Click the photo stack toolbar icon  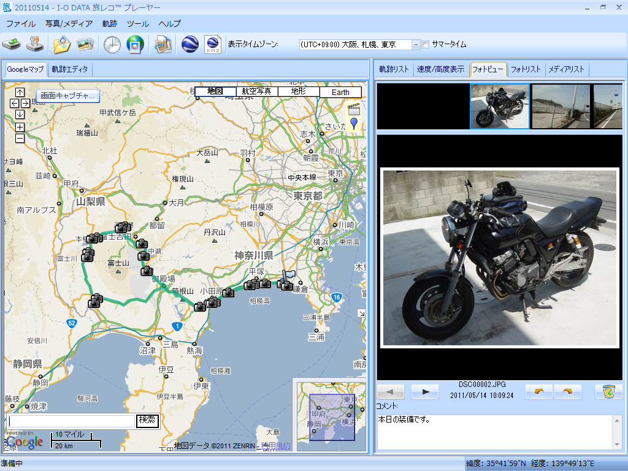pos(85,45)
